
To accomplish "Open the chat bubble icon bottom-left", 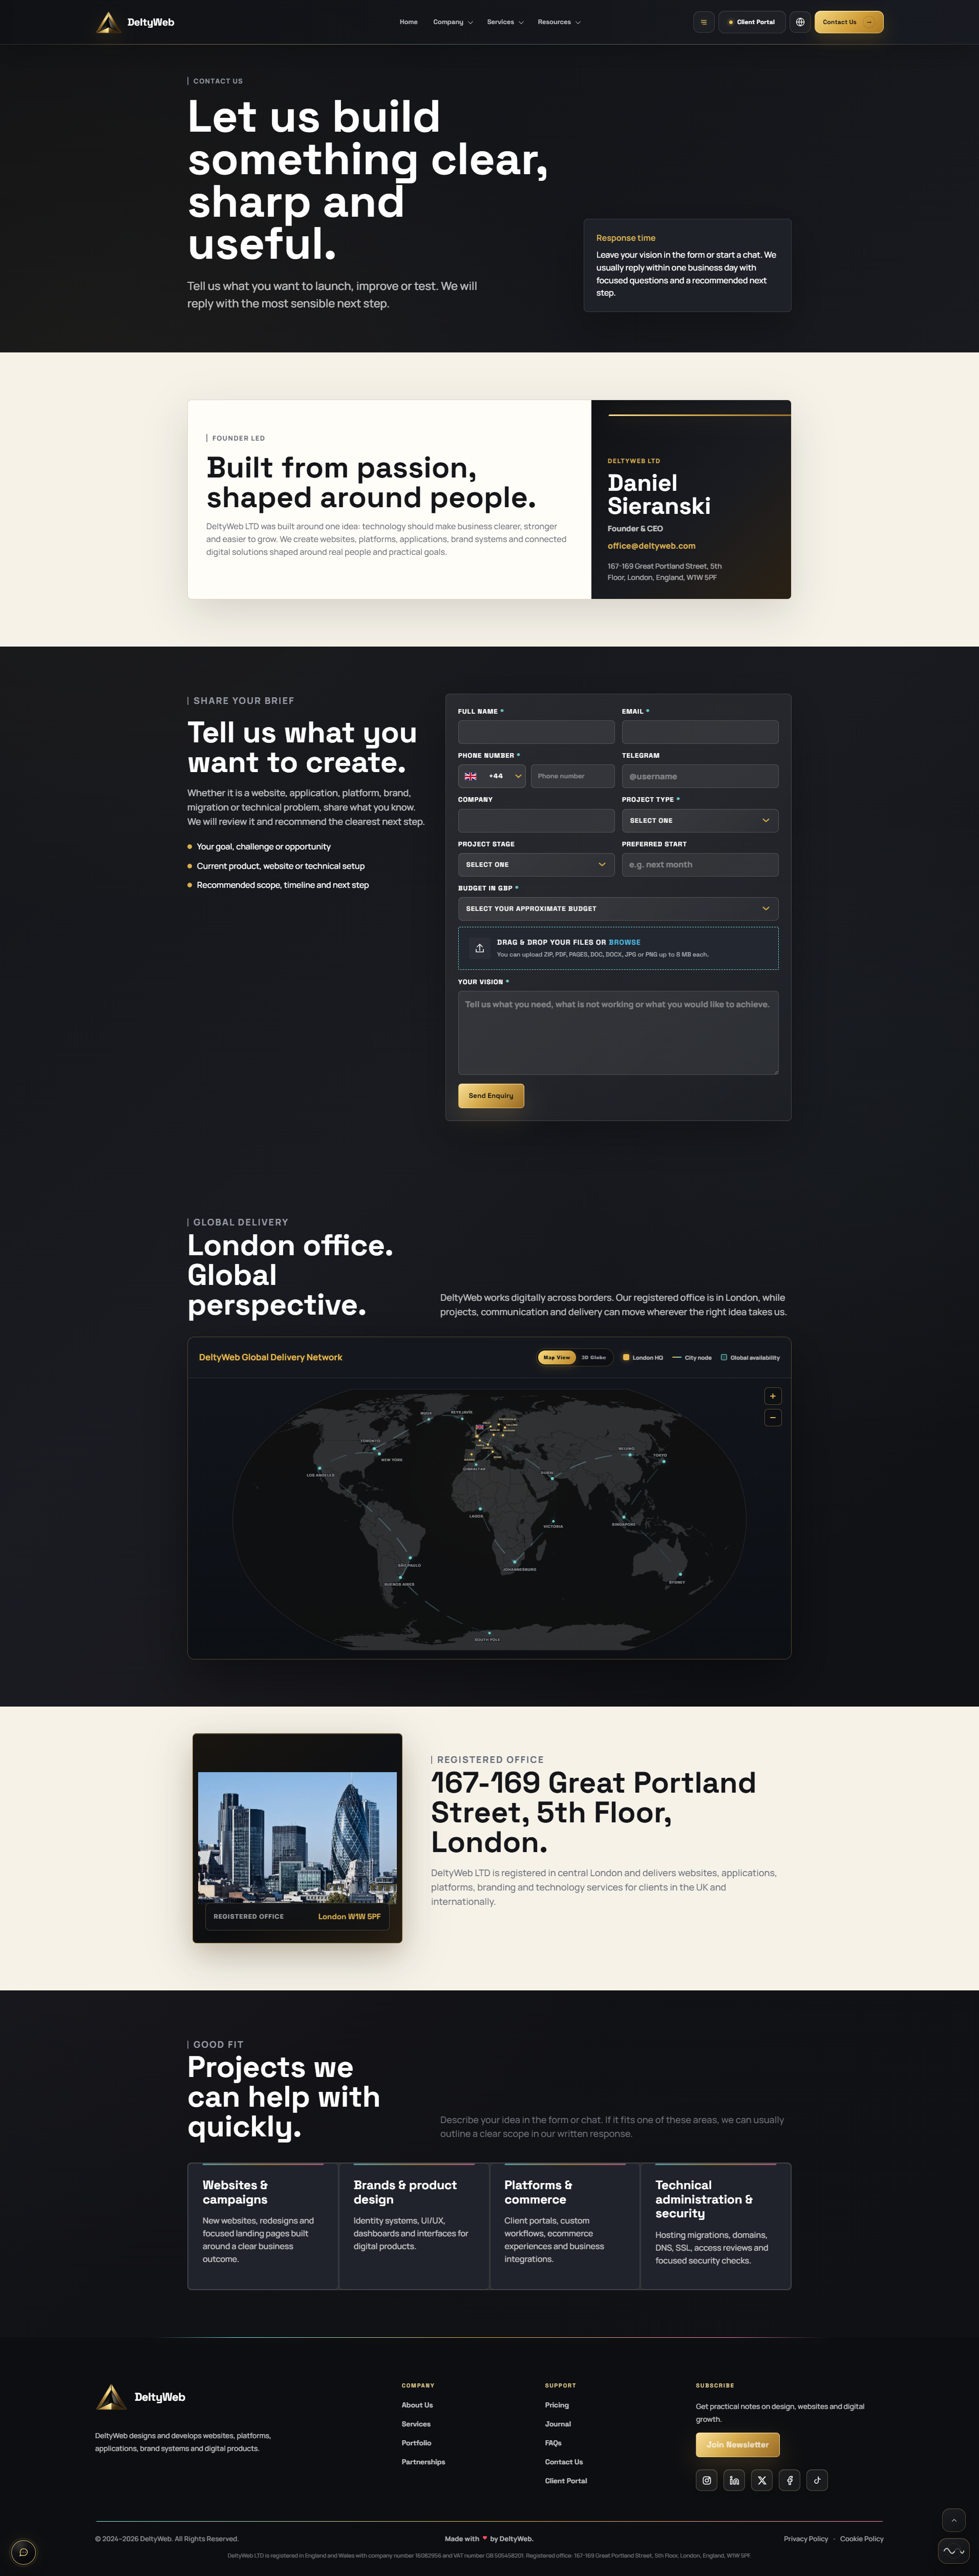I will point(24,2552).
